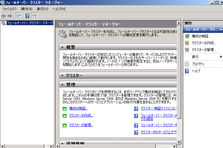Open the ファイル(F) menu
Screen dimensions: 223x148
[x=9, y=9]
